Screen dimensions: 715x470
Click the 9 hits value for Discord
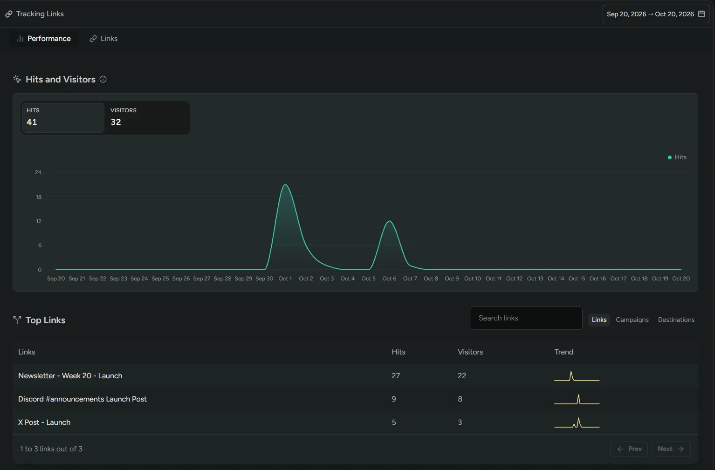click(x=394, y=399)
